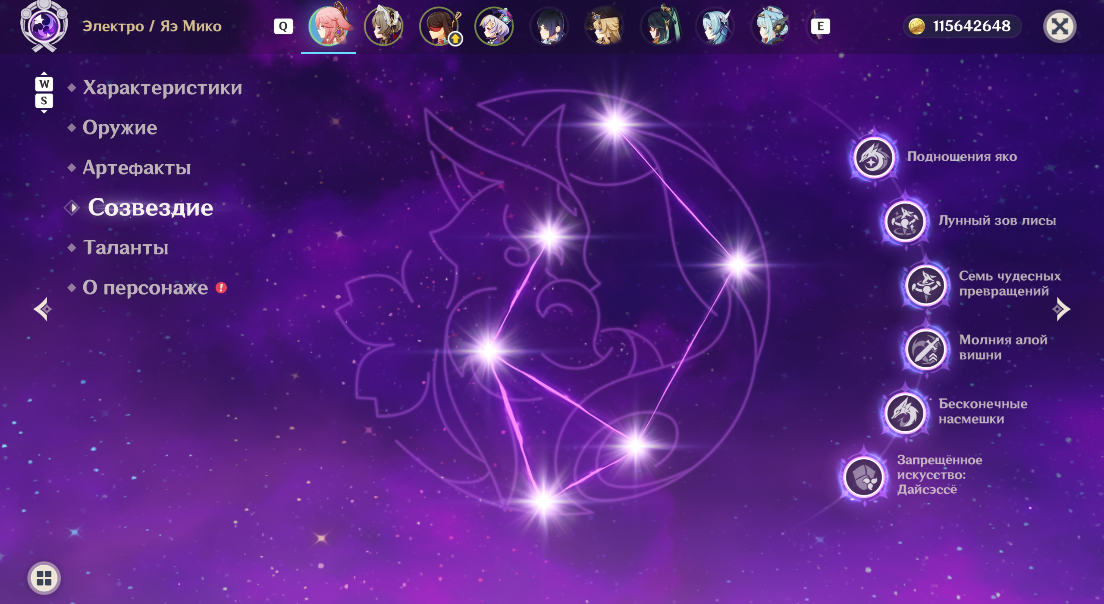Click the yellow upgrade arrow badge
This screenshot has width=1104, height=604.
pos(455,39)
